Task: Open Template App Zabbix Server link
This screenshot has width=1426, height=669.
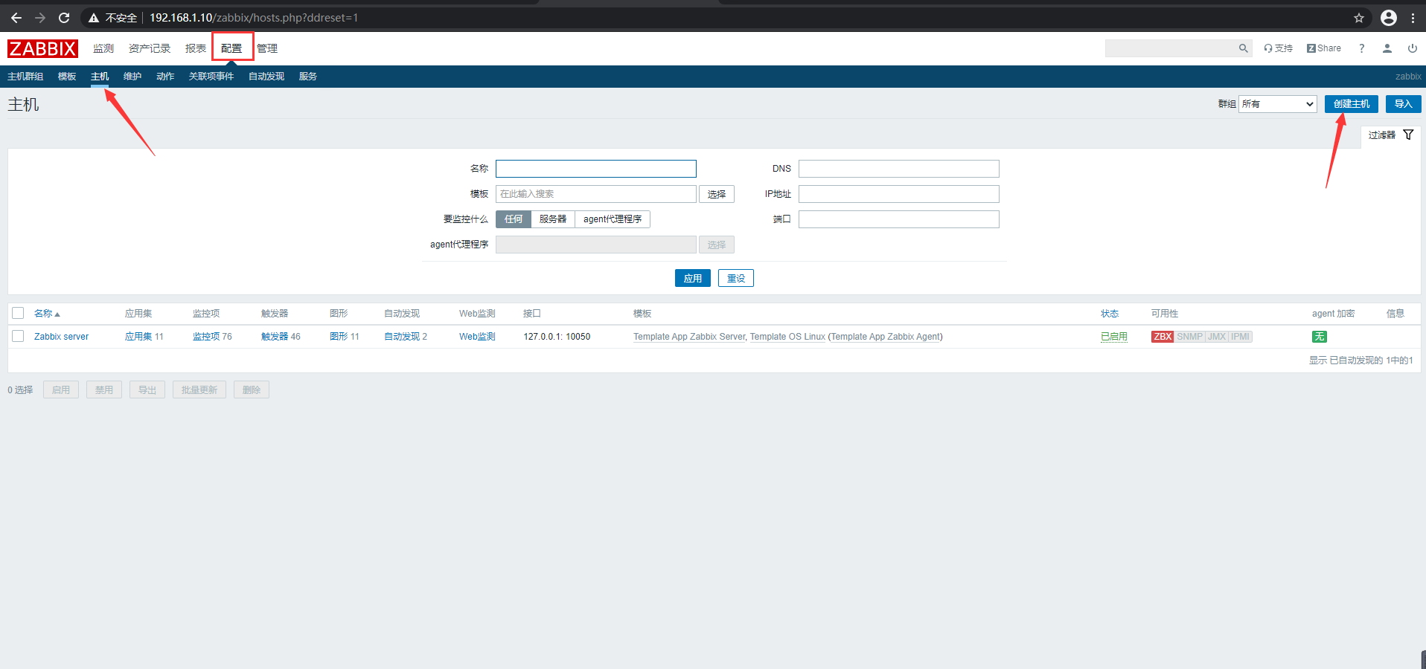Action: (689, 337)
